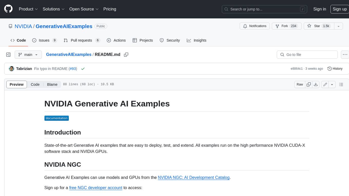Image resolution: width=349 pixels, height=196 pixels.
Task: Select the Code view toggle
Action: click(x=35, y=84)
